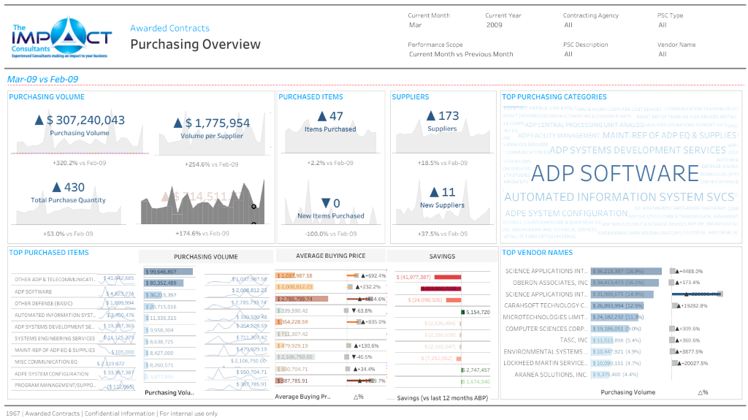Click the up triangle beside +34.4%

click(x=354, y=369)
